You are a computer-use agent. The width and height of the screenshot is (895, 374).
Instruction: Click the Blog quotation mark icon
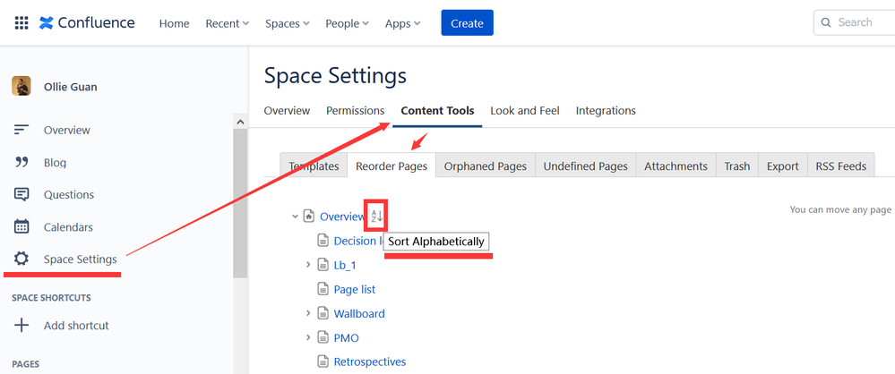coord(22,163)
